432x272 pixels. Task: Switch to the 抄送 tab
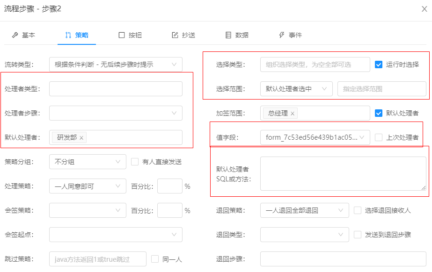(184, 35)
